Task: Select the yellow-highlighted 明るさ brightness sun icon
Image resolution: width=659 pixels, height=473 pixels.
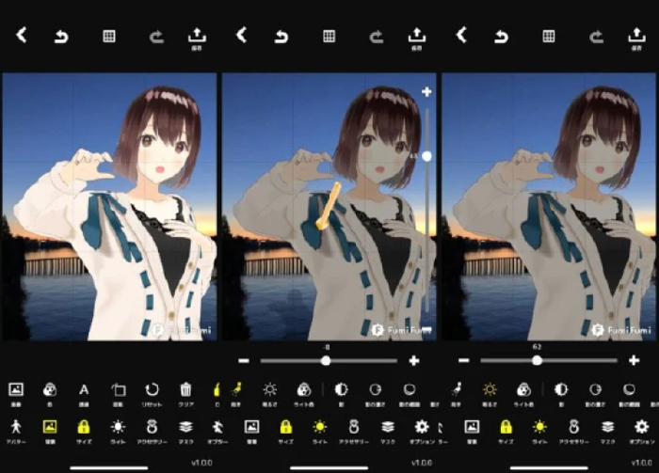Action: pyautogui.click(x=490, y=390)
